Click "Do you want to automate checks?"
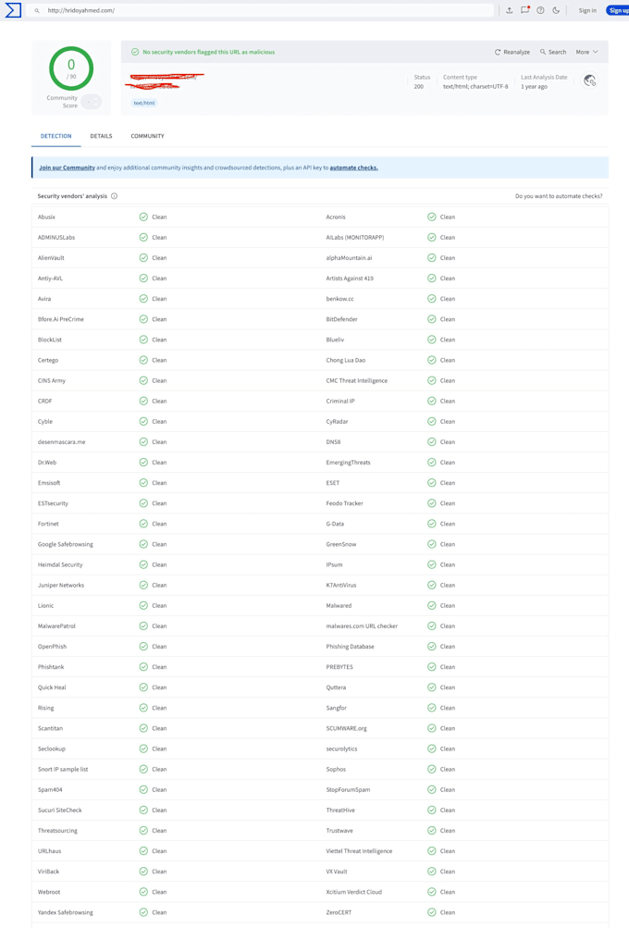Viewport: 629px width, 928px height. 559,196
